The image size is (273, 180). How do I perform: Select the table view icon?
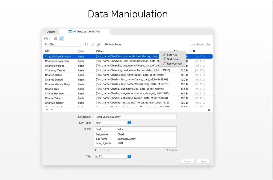[55, 38]
